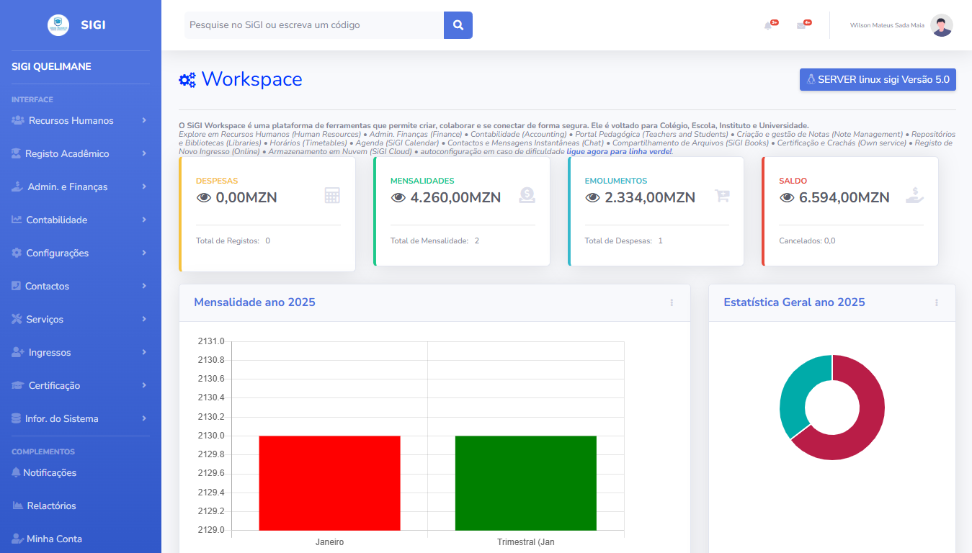The image size is (972, 553).
Task: Click the Recursos Humanos people icon
Action: coord(19,120)
